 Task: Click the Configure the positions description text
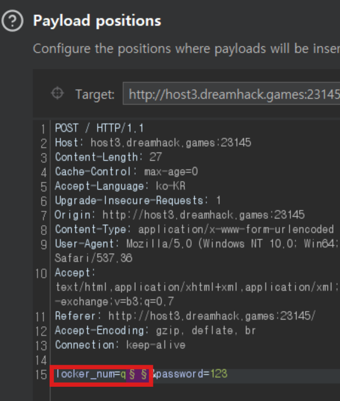(187, 49)
